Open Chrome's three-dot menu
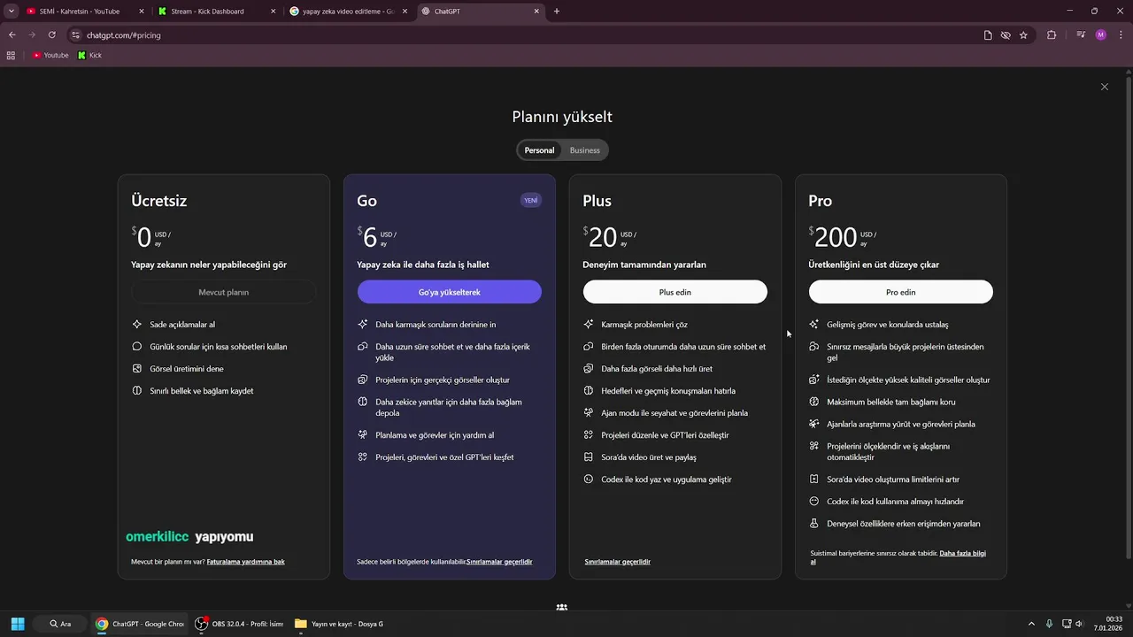Viewport: 1133px width, 637px height. (x=1120, y=35)
